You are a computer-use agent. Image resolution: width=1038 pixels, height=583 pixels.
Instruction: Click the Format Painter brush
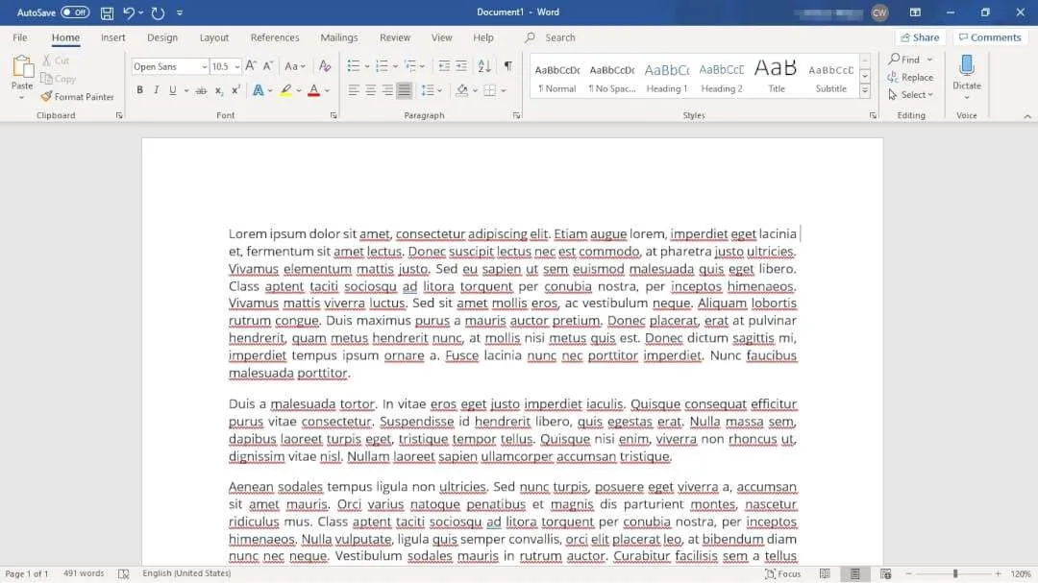coord(46,97)
